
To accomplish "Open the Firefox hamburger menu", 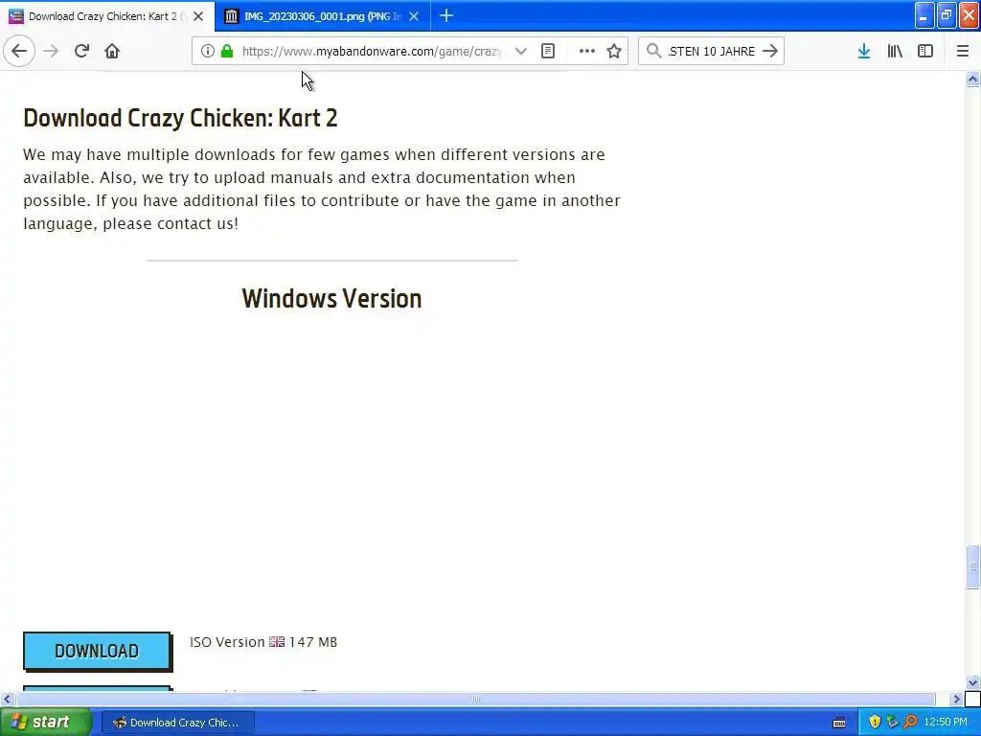I will [963, 51].
